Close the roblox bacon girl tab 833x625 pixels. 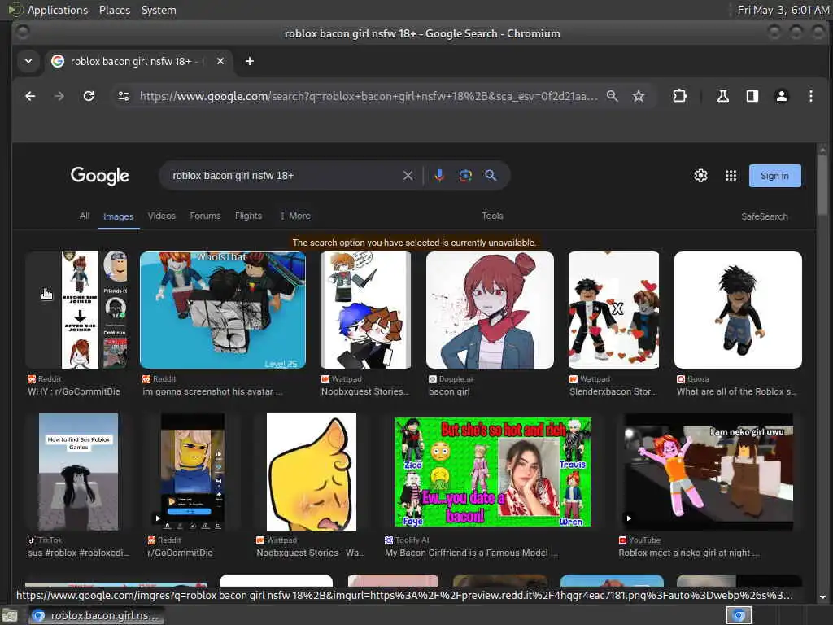click(x=220, y=61)
